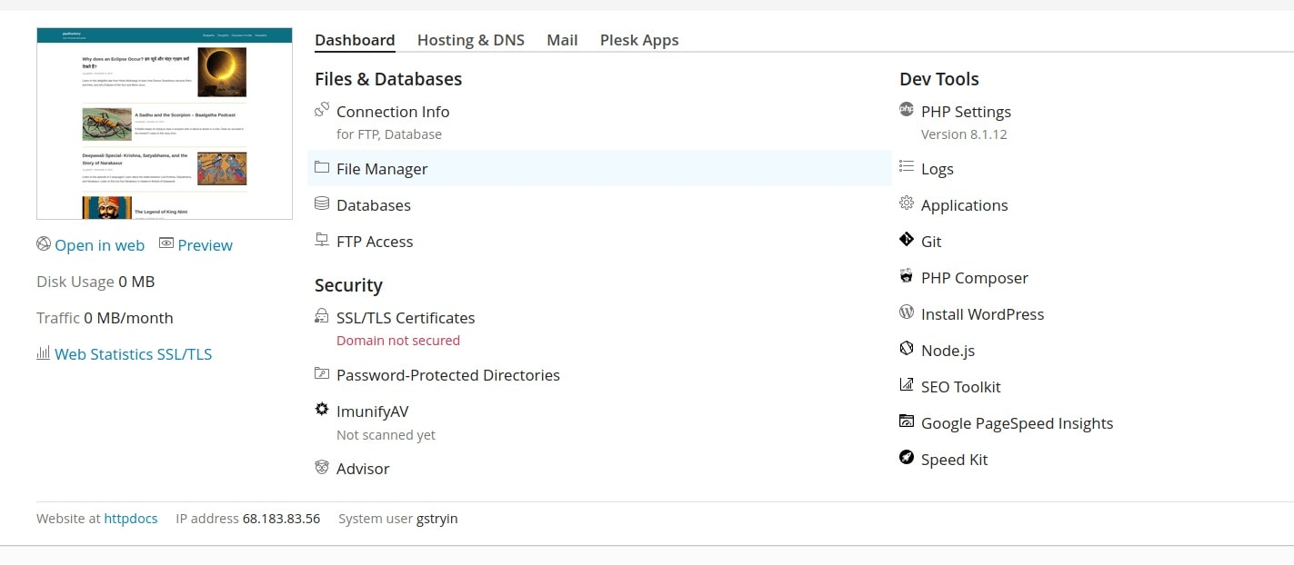Click the Speed Kit rocket icon
The width and height of the screenshot is (1294, 565).
click(x=906, y=457)
